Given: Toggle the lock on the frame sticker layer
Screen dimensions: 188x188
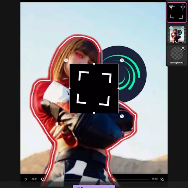Looking at the screenshot, I should coord(183,7).
